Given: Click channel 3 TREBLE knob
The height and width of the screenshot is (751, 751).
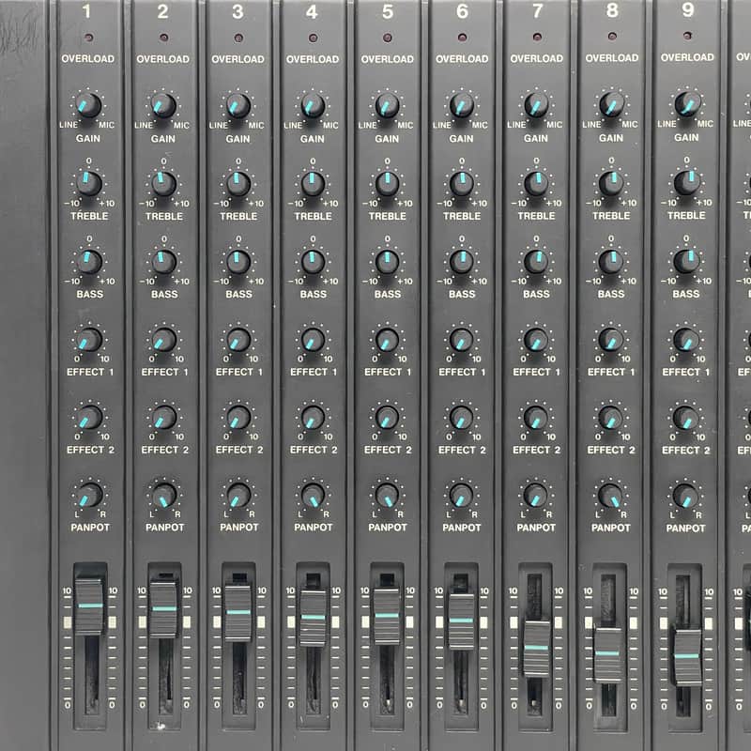Looking at the screenshot, I should [238, 183].
